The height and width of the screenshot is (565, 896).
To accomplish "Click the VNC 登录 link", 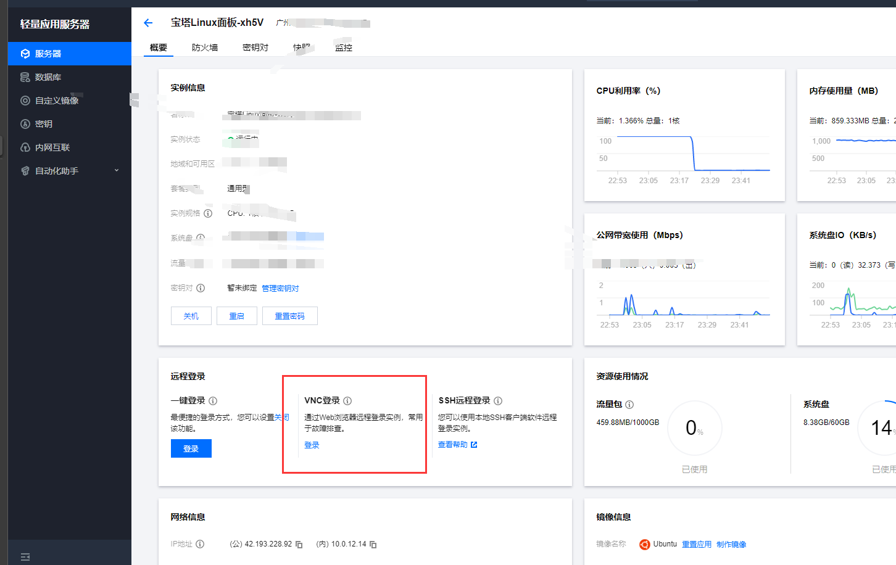I will 312,445.
